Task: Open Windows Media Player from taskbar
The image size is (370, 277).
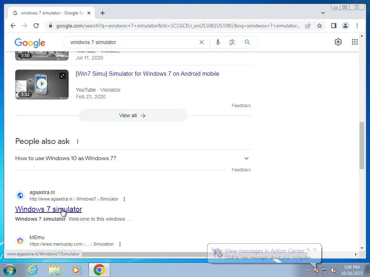Action: [x=76, y=270]
